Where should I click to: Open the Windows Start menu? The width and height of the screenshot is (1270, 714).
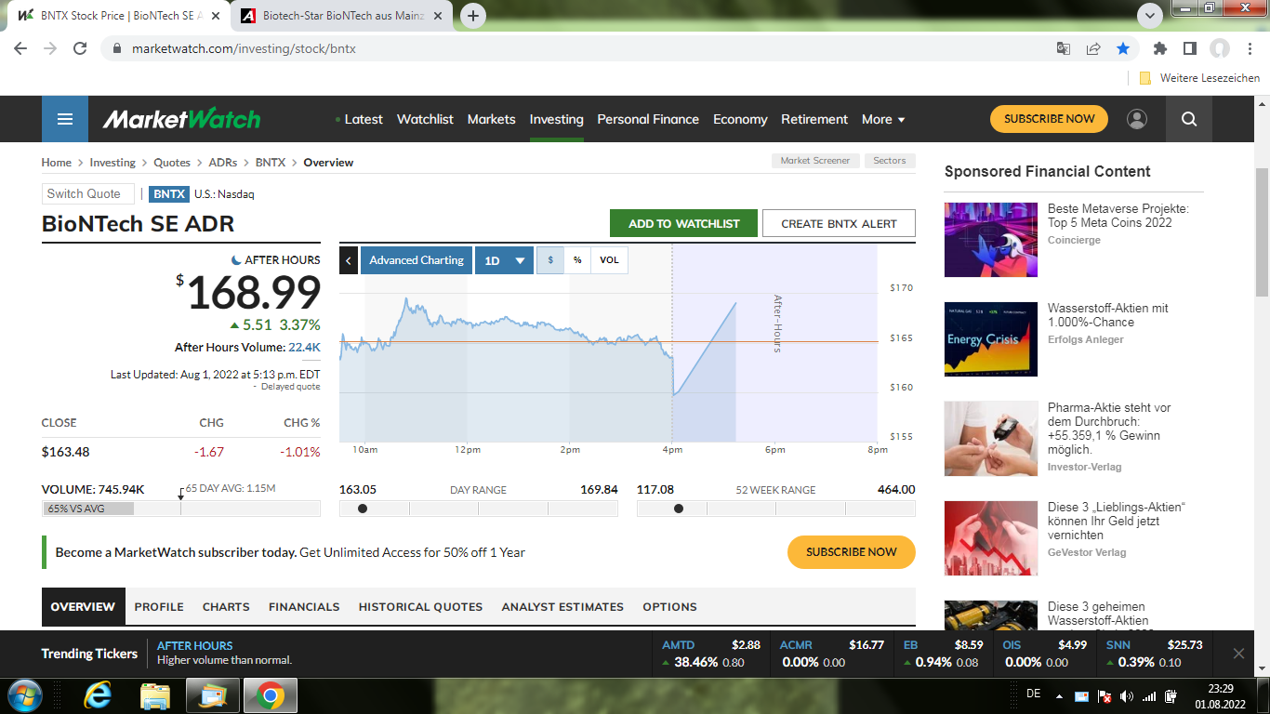click(23, 695)
